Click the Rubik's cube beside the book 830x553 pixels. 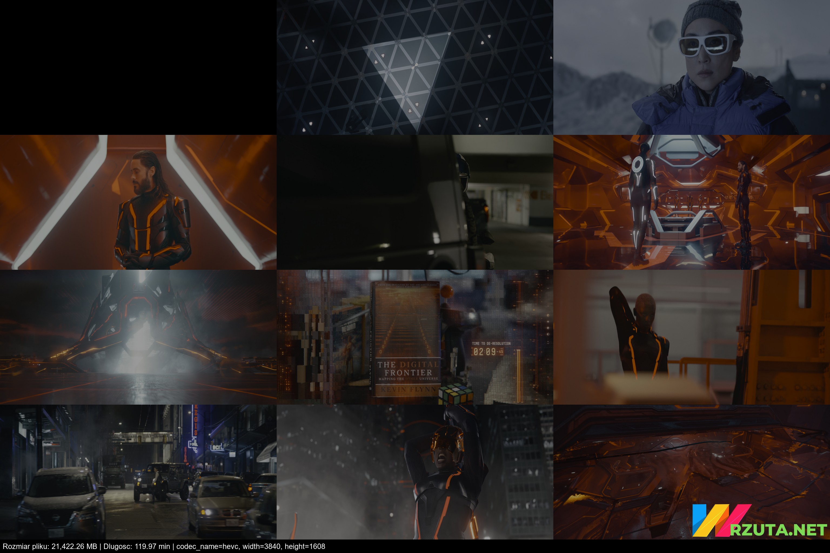(x=456, y=394)
